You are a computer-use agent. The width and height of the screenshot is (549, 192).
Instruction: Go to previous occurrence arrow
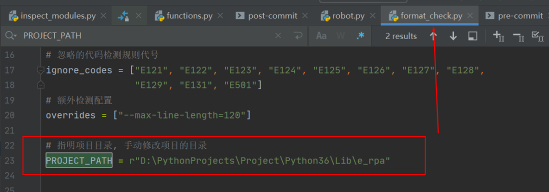[x=433, y=35]
